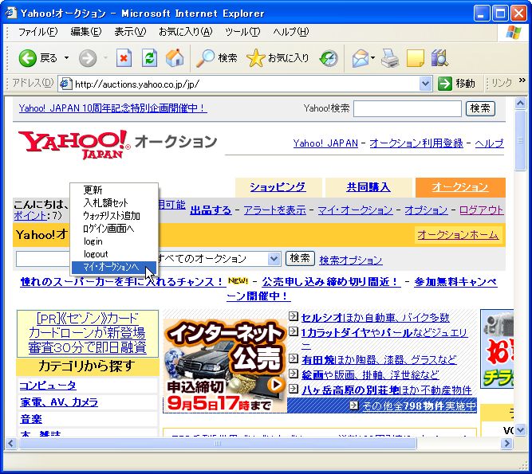Click the green Go (移動) button
This screenshot has width=532, height=474.
456,84
